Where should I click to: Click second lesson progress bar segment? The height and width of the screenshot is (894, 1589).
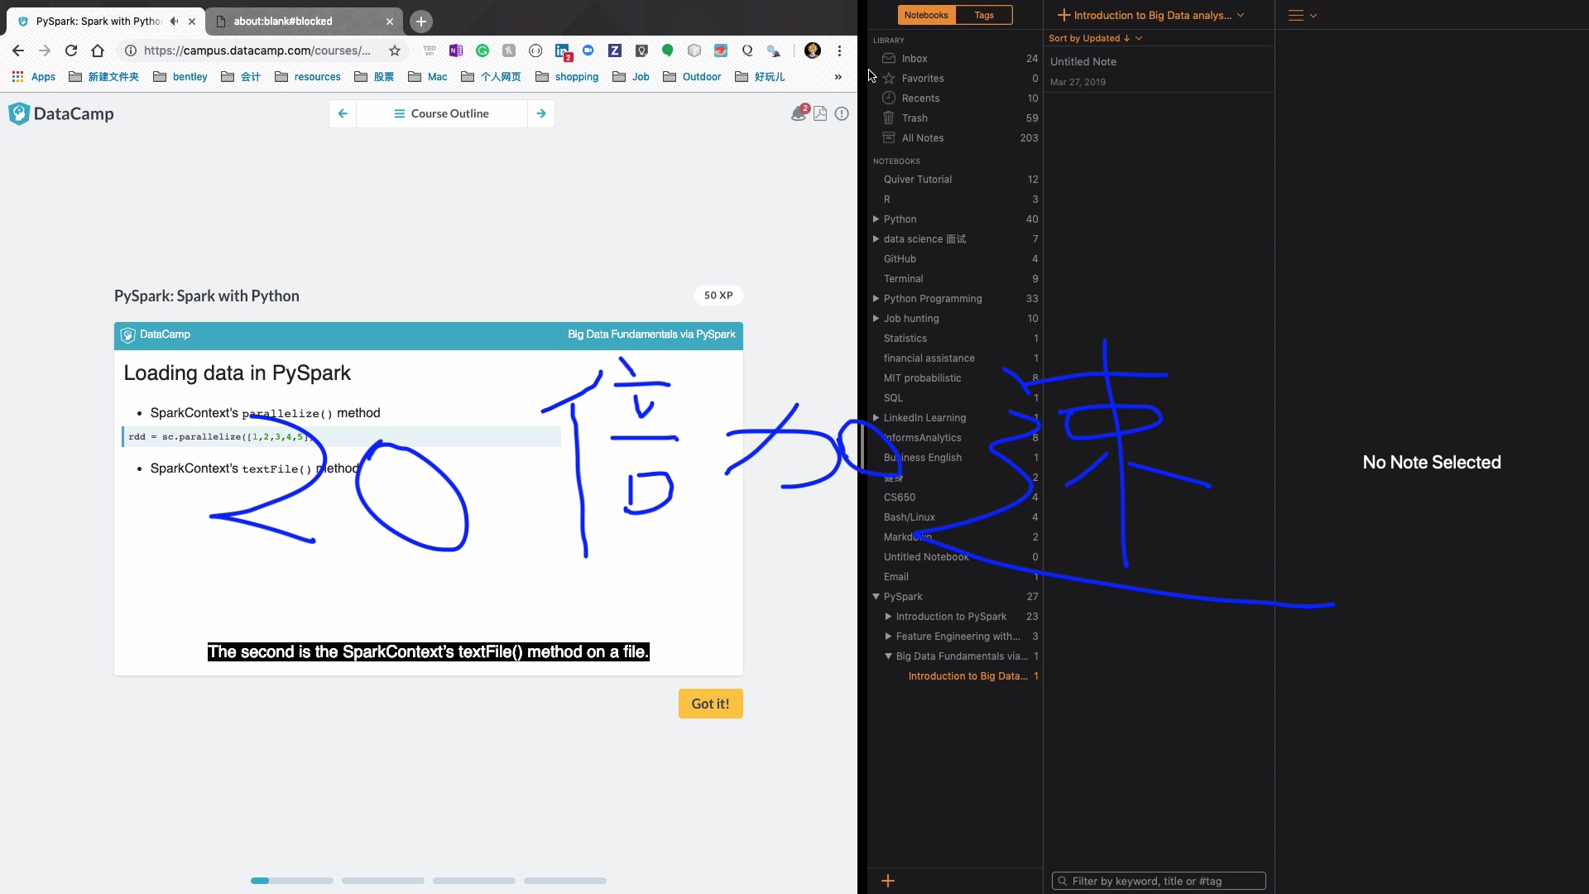click(x=383, y=881)
